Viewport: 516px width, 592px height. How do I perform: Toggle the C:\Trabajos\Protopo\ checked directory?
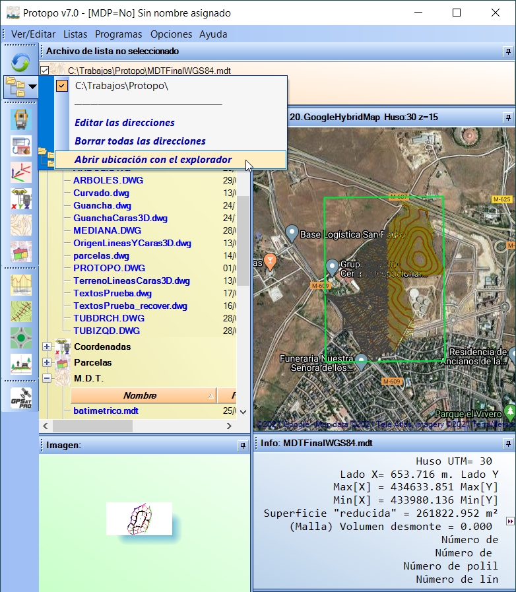[62, 86]
